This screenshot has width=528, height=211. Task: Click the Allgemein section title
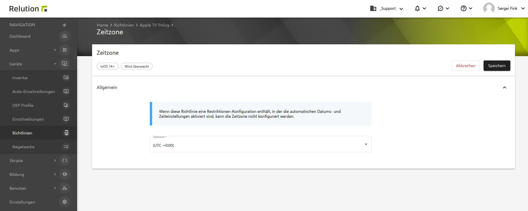[107, 88]
